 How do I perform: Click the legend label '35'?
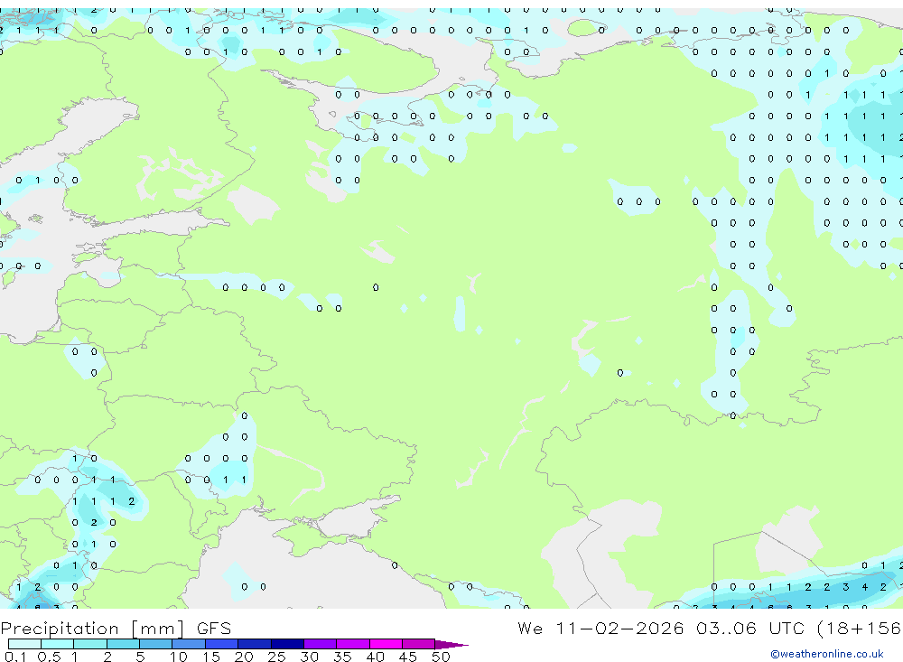point(342,657)
